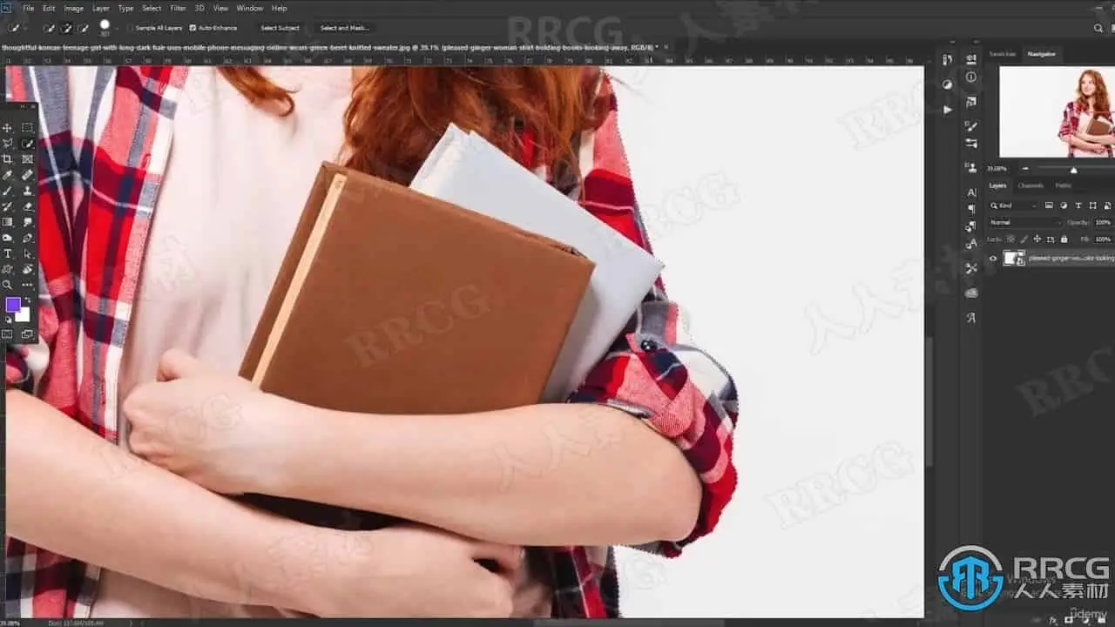Click the purple foreground color swatch

tap(13, 304)
